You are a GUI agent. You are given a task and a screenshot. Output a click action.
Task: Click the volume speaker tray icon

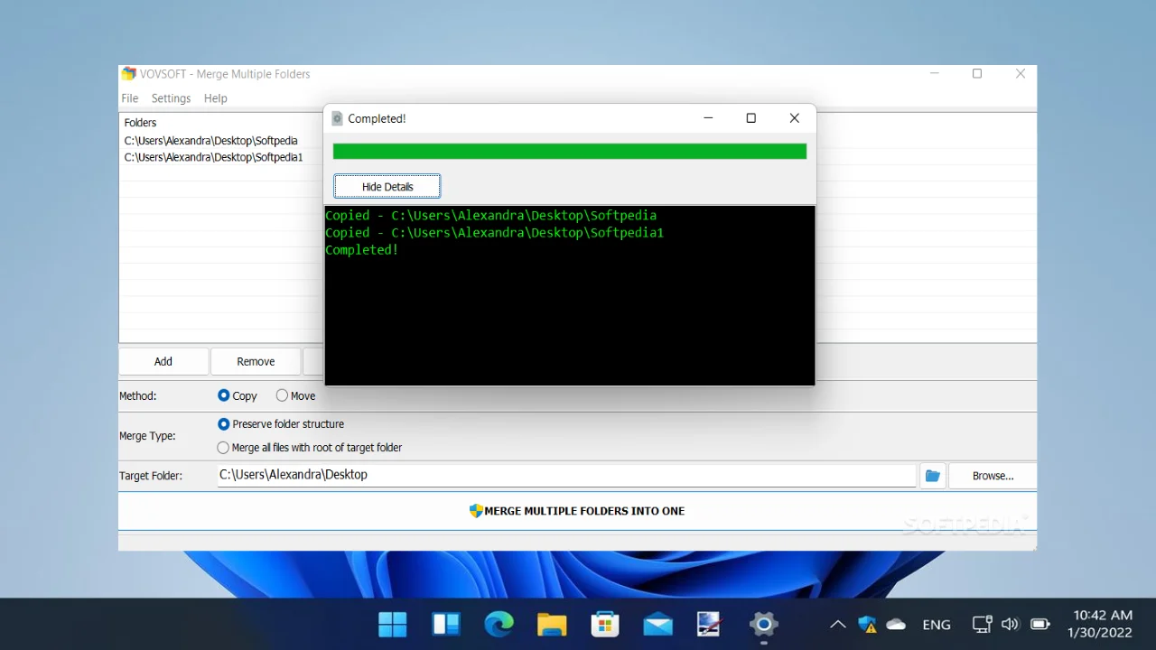pyautogui.click(x=1010, y=624)
